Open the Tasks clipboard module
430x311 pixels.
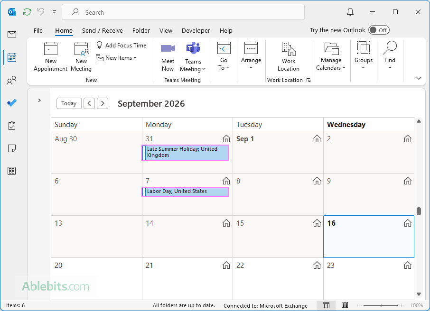click(12, 126)
